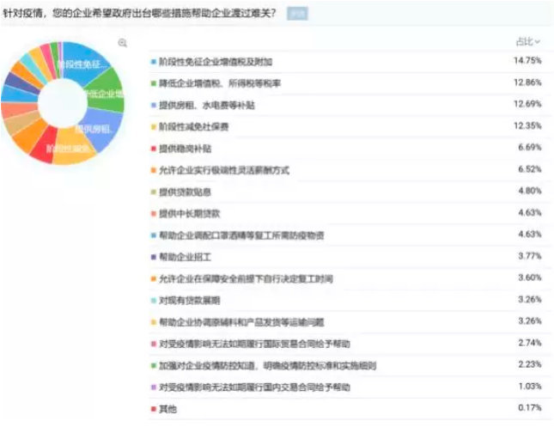Click the 6.69% value

point(530,148)
